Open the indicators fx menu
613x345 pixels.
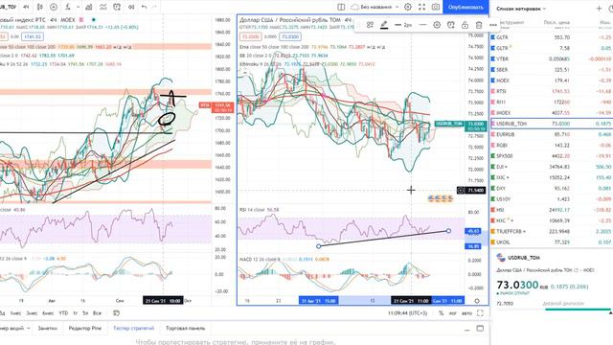click(68, 7)
